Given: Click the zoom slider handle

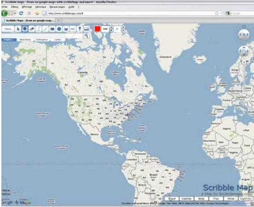Looking at the screenshot, I should click(244, 87).
